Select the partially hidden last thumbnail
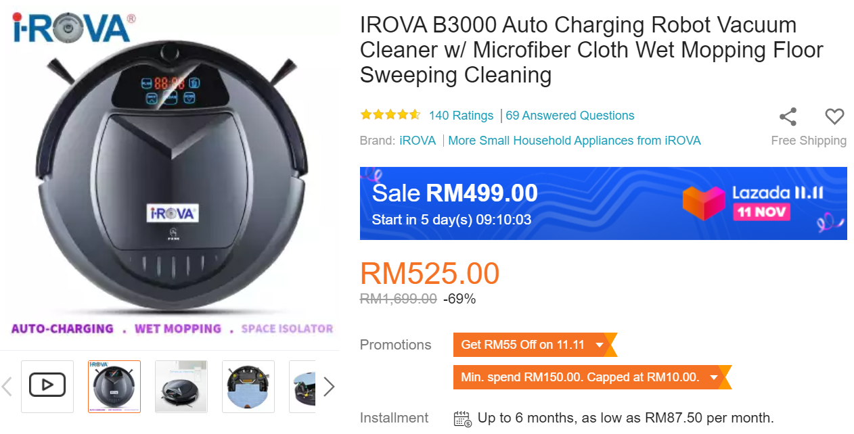854x434 pixels. 302,386
